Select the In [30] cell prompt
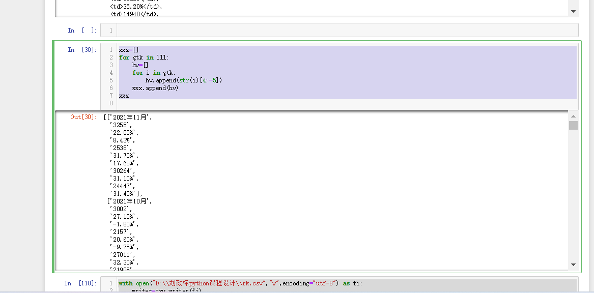Screen dimensions: 594x293 click(x=82, y=49)
